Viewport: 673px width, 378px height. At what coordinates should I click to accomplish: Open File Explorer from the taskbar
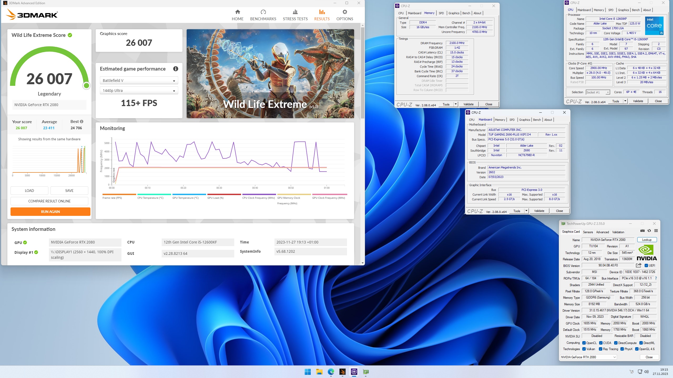click(x=319, y=372)
